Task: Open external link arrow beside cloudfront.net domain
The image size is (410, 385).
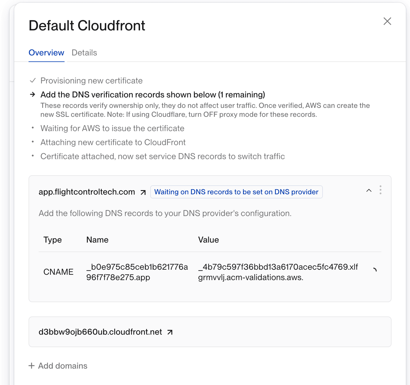Action: click(x=170, y=332)
